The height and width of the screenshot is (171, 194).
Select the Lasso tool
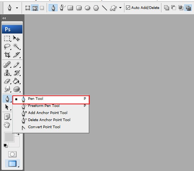pyautogui.click(x=7, y=47)
